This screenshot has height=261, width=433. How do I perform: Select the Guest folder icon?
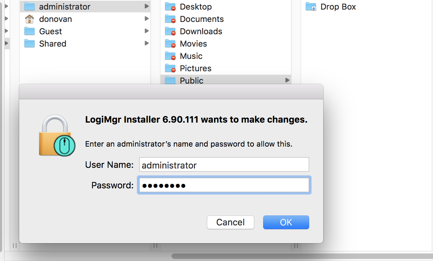coord(30,31)
